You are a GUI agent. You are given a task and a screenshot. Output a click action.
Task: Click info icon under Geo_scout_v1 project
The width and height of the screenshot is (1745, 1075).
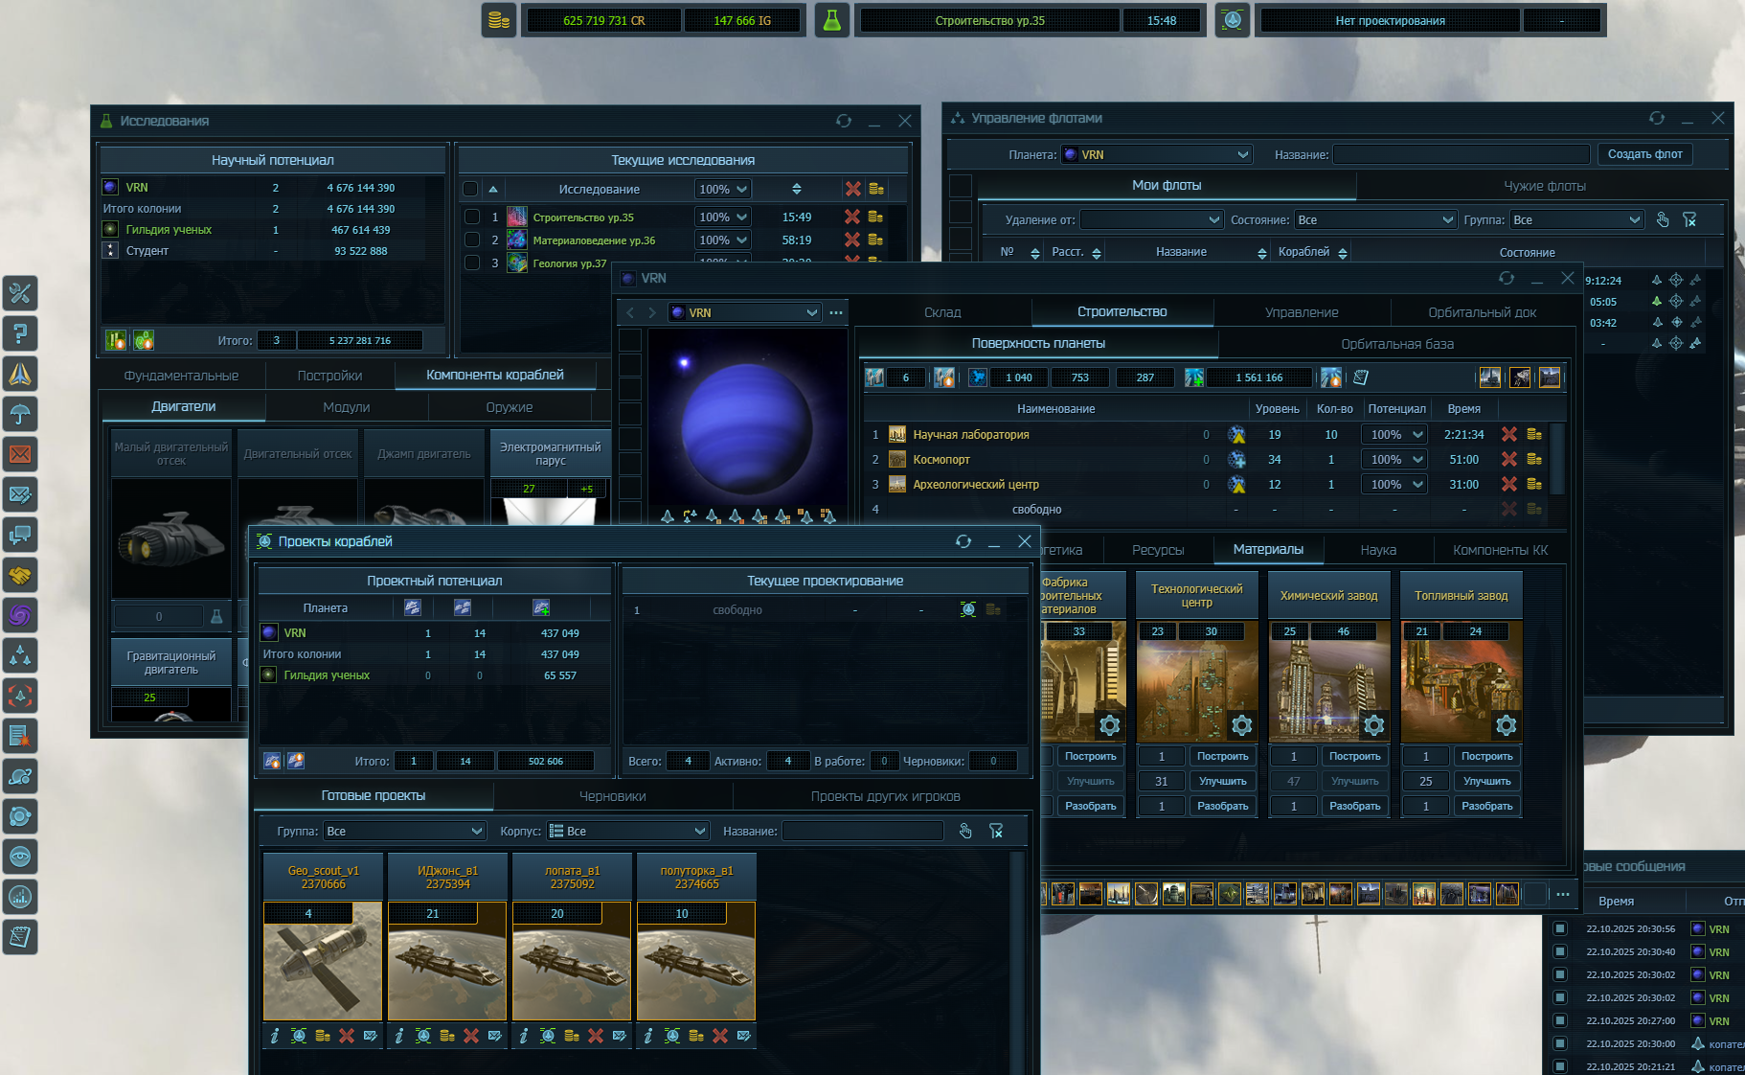pyautogui.click(x=275, y=1036)
